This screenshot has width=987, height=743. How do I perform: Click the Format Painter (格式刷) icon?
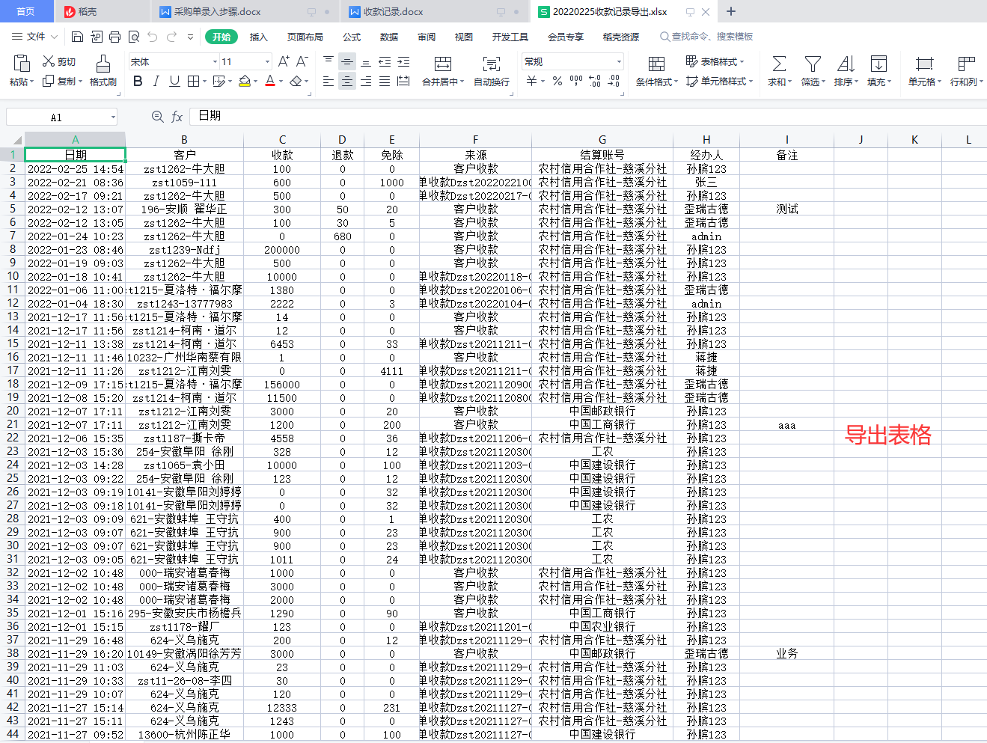pyautogui.click(x=103, y=64)
